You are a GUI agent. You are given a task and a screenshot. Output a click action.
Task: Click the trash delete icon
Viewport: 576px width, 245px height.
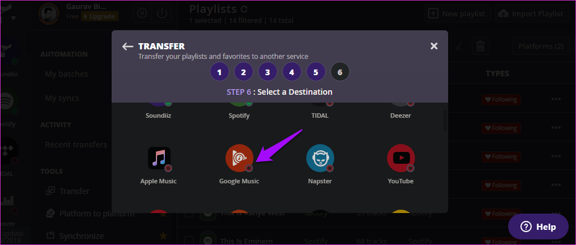[480, 47]
